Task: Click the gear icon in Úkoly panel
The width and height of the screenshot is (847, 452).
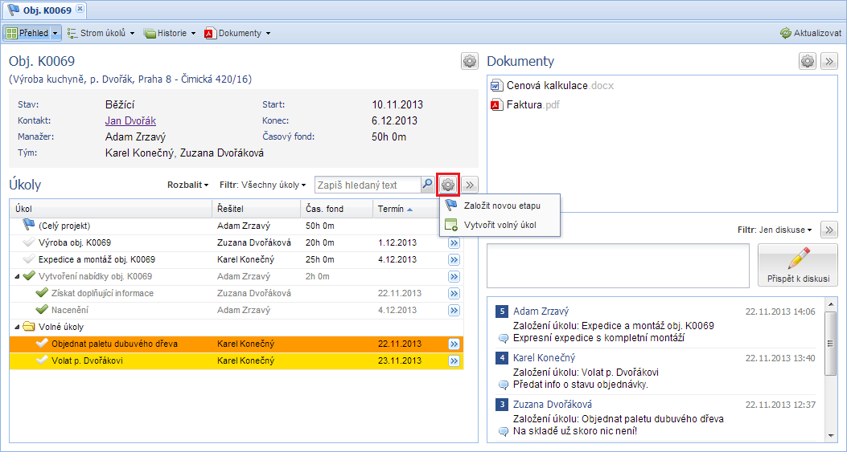Action: [448, 185]
